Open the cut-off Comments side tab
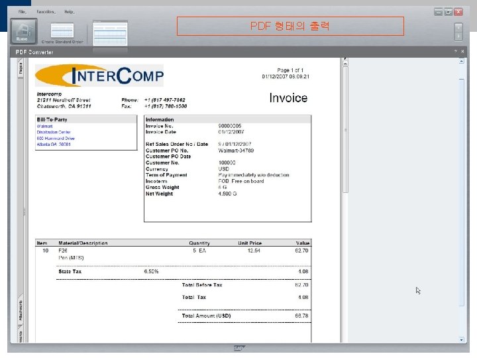Screen dimensions: 477x358 point(21,335)
